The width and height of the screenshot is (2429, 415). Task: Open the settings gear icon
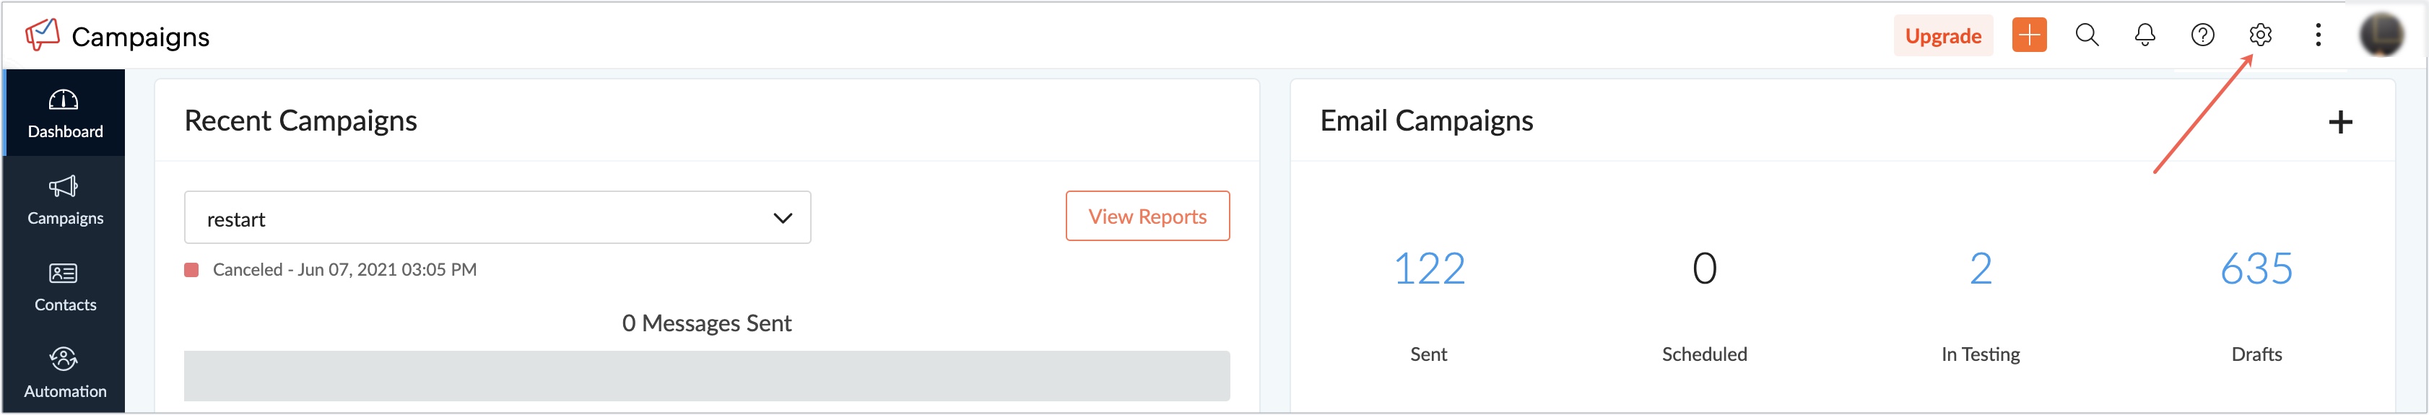tap(2259, 35)
